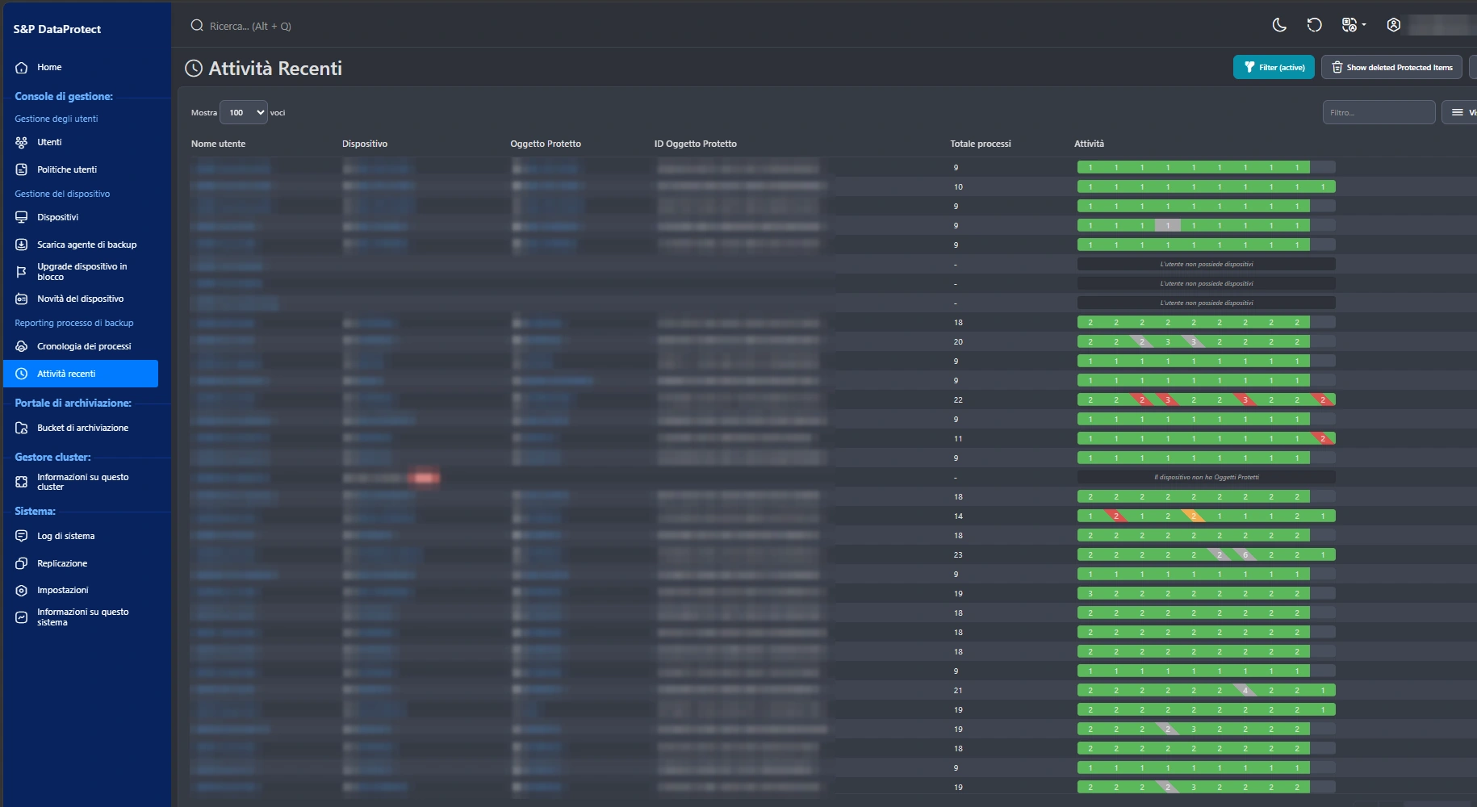Image resolution: width=1477 pixels, height=807 pixels.
Task: Sort by Dispositivo column header
Action: click(365, 144)
